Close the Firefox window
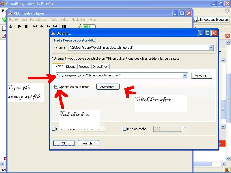Image resolution: width=231 pixels, height=173 pixels. 228,3
